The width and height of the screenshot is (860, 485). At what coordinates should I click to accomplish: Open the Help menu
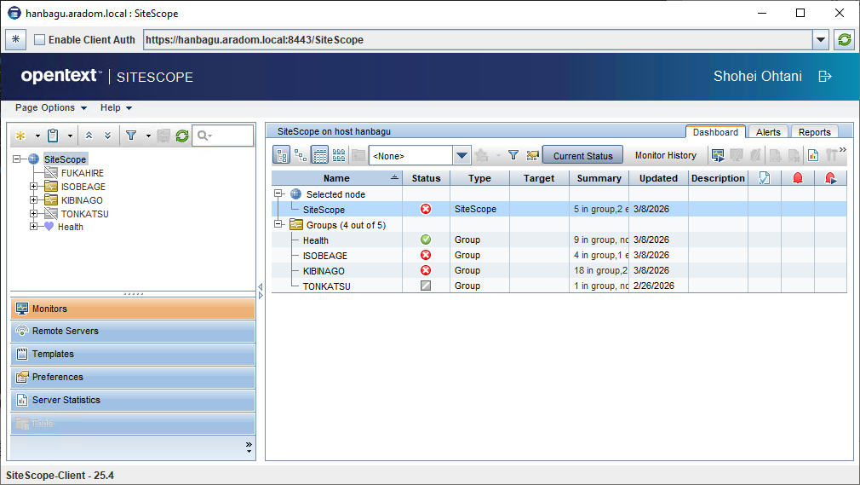(x=116, y=107)
